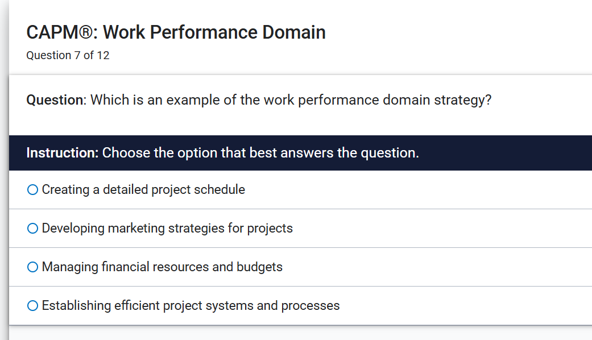Click the circle beside 'Establishing efficient project systems and processes'
The height and width of the screenshot is (340, 592).
32,305
